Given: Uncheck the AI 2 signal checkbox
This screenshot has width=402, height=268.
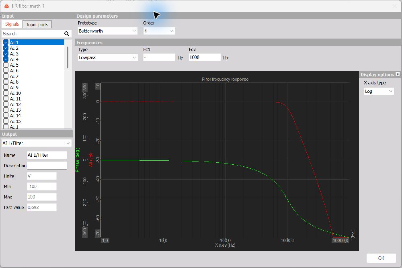Looking at the screenshot, I should [x=6, y=48].
